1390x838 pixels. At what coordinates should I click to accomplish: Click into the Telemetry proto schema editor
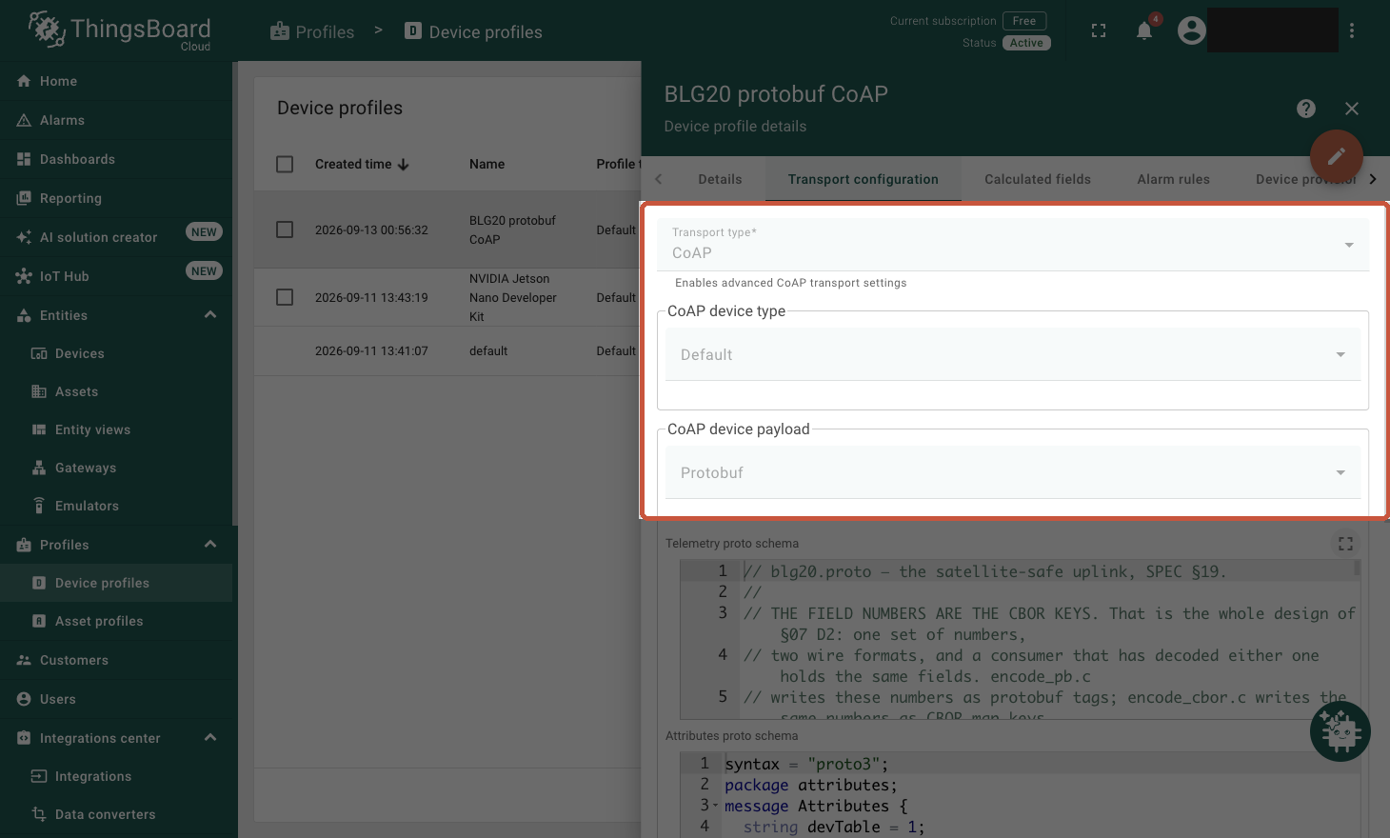1020,639
